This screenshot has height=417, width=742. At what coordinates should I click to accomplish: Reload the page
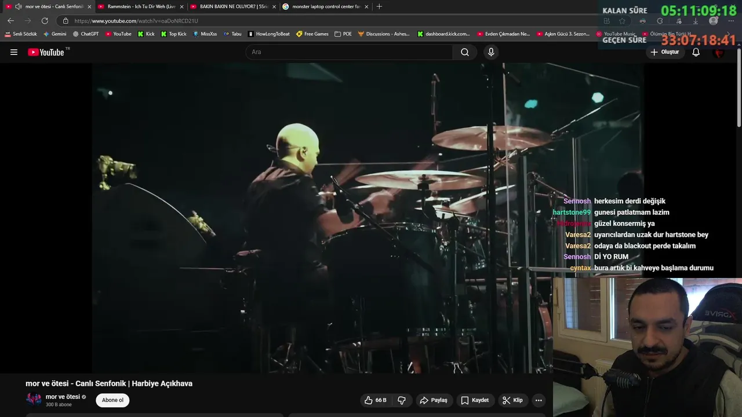point(45,20)
